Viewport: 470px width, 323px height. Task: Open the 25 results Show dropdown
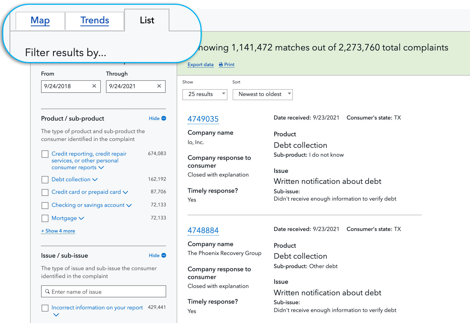205,94
